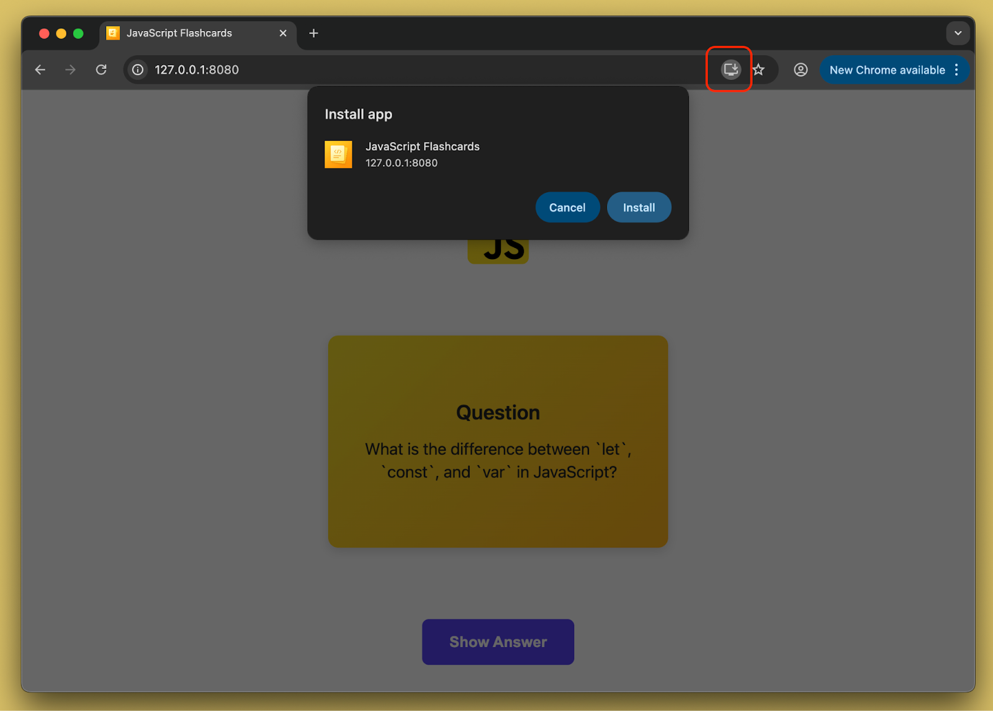
Task: Close the window with the red button
Action: click(x=44, y=33)
